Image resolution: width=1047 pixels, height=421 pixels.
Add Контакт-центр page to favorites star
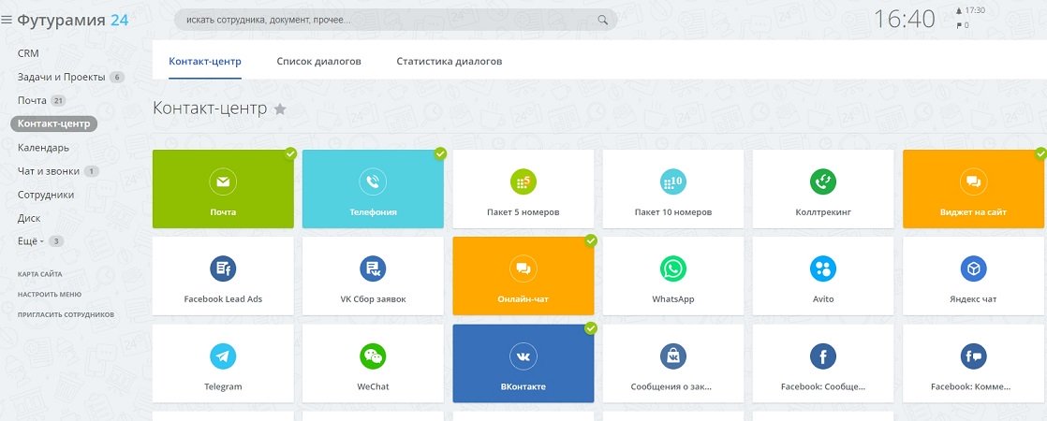[x=280, y=109]
